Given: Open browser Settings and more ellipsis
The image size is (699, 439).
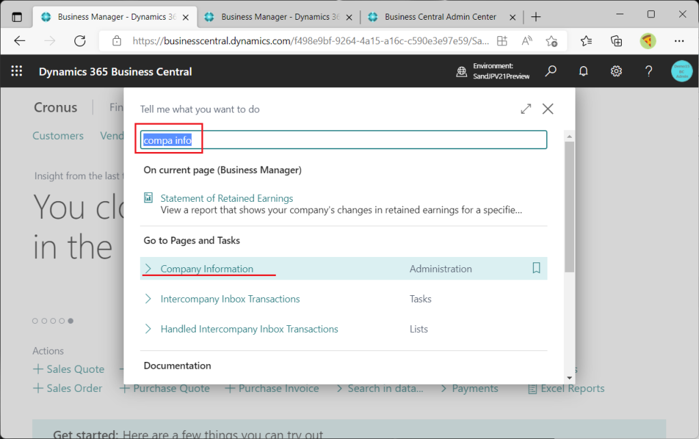Looking at the screenshot, I should tap(679, 41).
